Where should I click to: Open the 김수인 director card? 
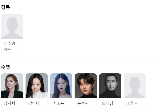pyautogui.click(x=12, y=34)
